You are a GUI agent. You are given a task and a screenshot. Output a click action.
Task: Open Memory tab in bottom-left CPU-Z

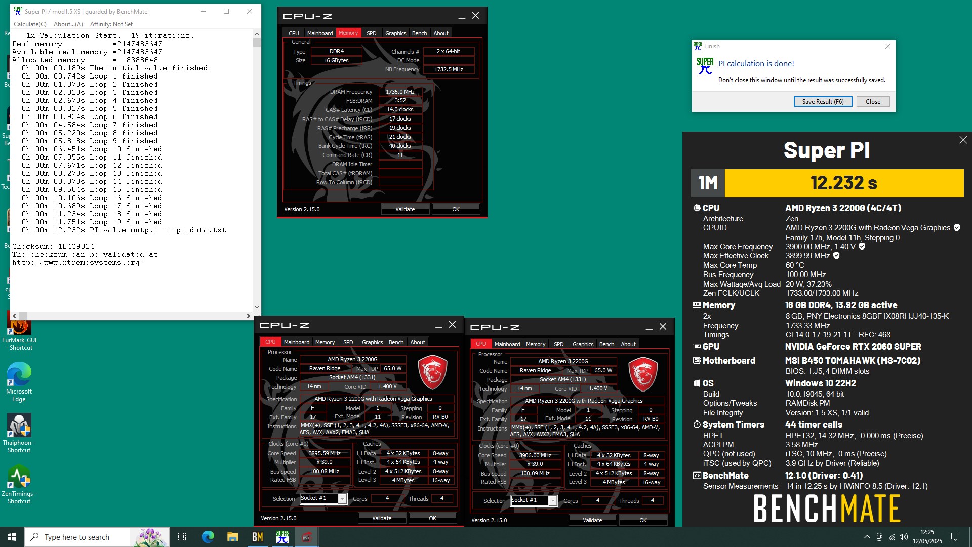pyautogui.click(x=325, y=342)
